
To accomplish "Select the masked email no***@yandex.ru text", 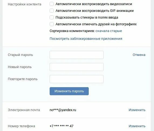I will pos(63,110).
